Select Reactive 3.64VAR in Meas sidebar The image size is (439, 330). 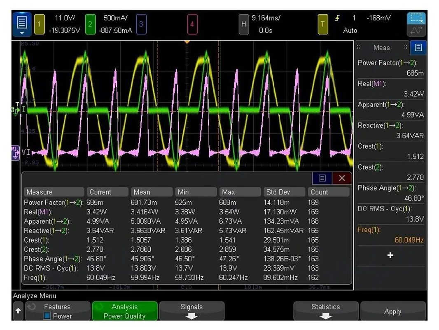click(x=391, y=130)
